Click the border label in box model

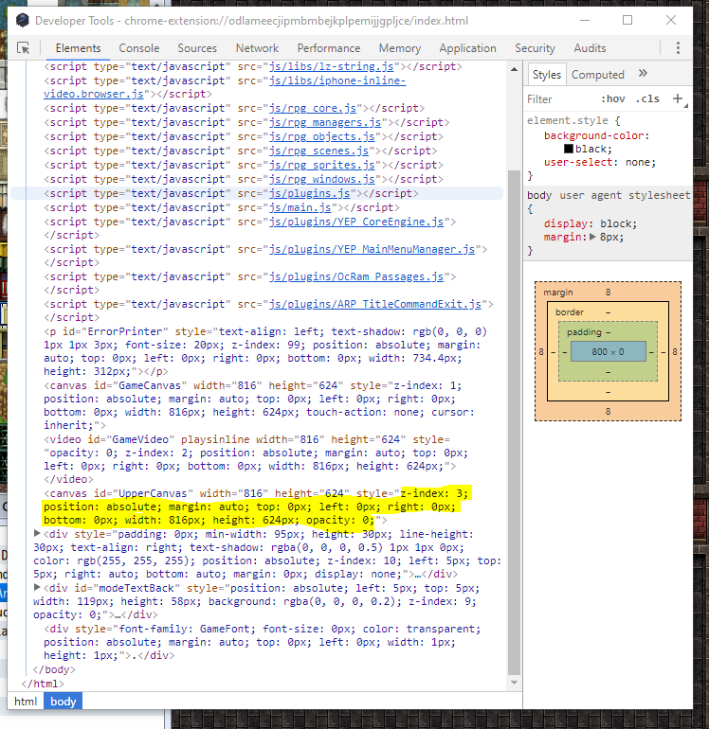click(569, 312)
